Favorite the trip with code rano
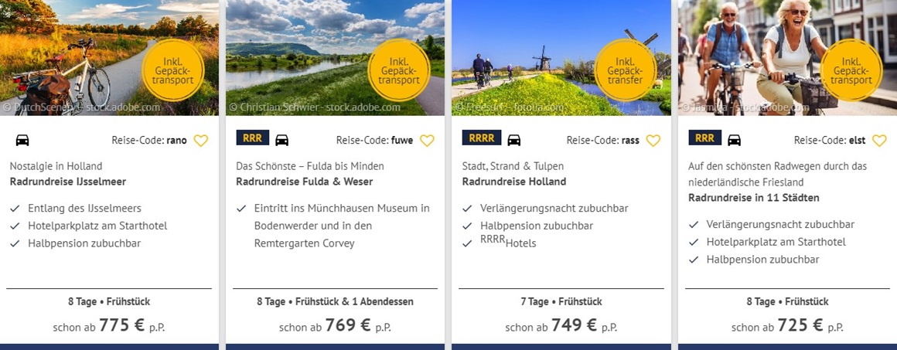The width and height of the screenshot is (897, 350). [201, 141]
